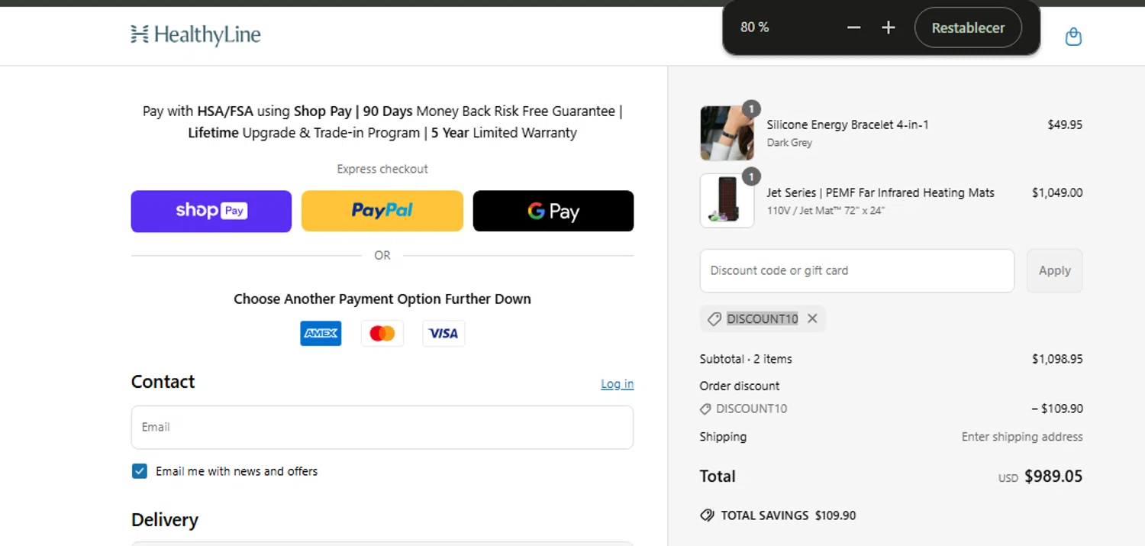Image resolution: width=1145 pixels, height=546 pixels.
Task: Follow the Log in link
Action: pos(617,384)
